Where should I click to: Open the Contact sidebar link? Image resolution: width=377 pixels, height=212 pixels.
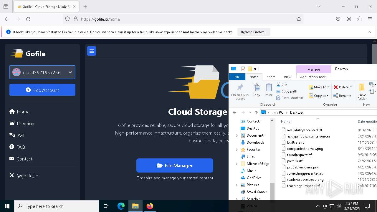point(21,159)
